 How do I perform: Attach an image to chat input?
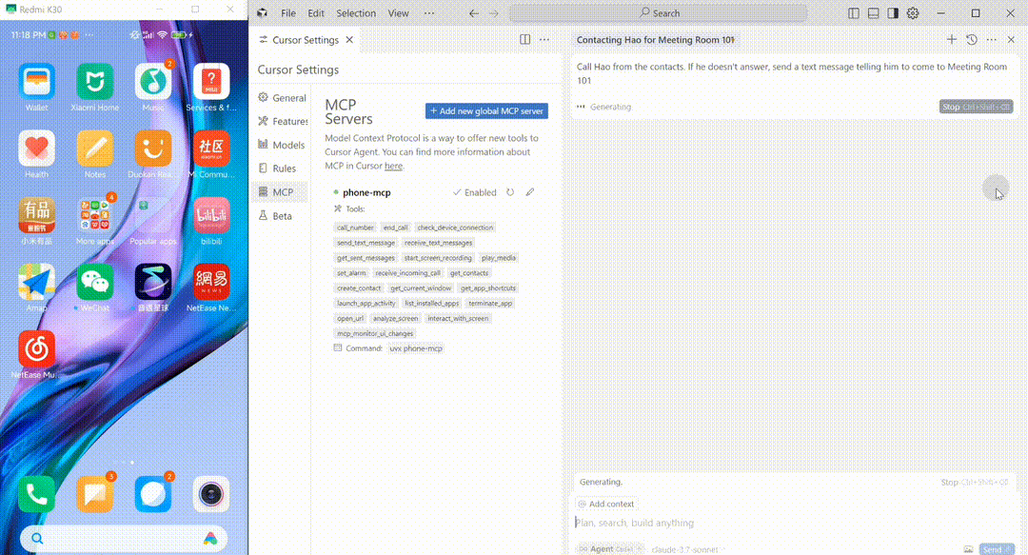tap(968, 549)
